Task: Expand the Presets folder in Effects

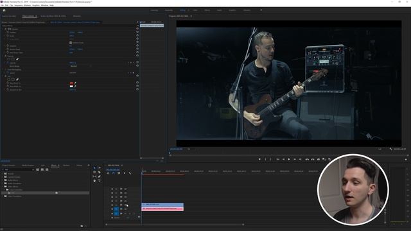Action: tap(3, 174)
